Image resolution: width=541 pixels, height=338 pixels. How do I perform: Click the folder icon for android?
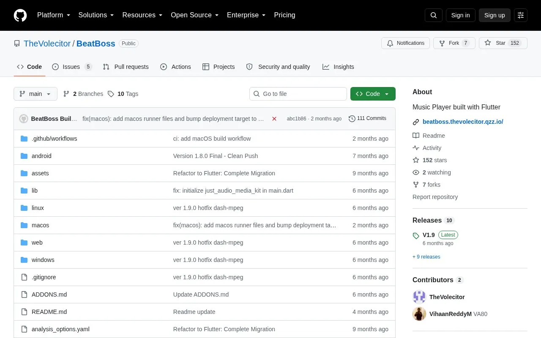(24, 156)
